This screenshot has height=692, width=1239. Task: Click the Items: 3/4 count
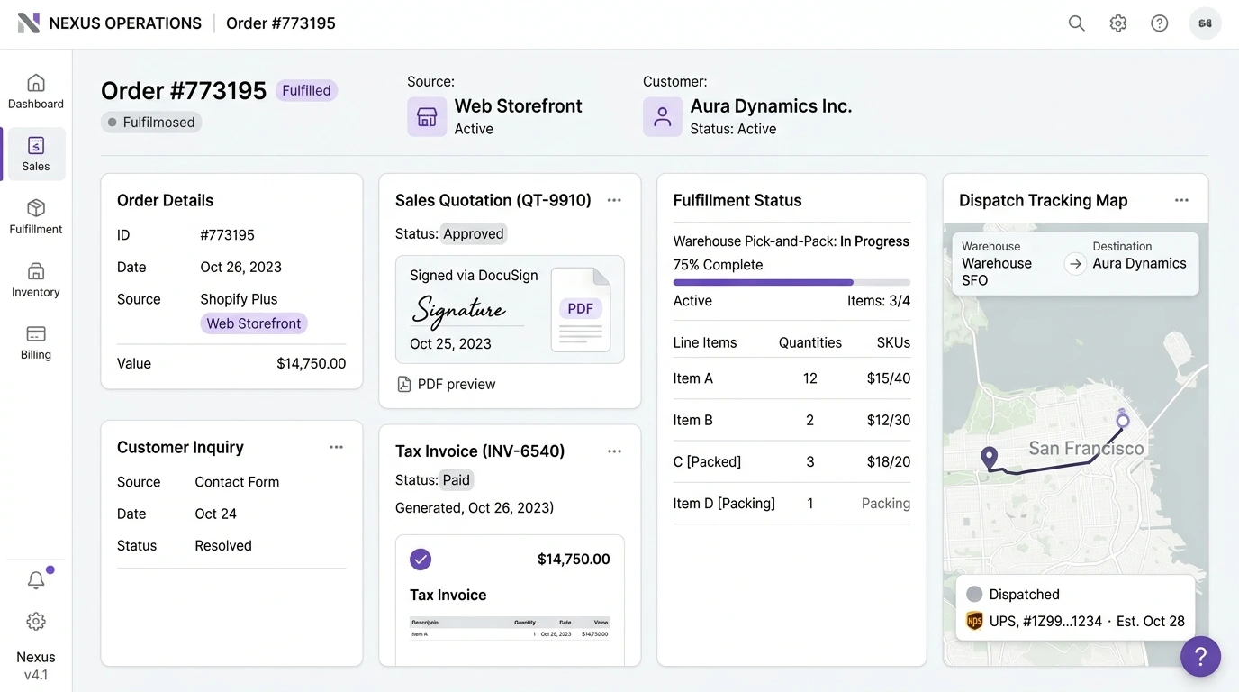click(879, 301)
